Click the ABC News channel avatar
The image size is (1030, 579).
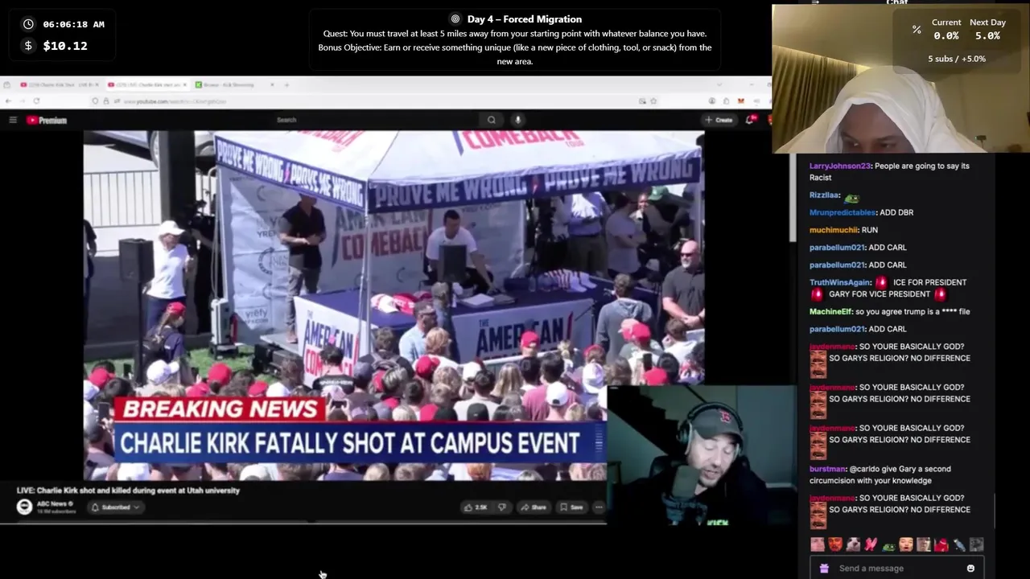tap(24, 507)
